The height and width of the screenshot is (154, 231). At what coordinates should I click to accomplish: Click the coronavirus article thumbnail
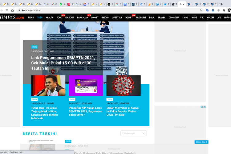pyautogui.click(x=124, y=85)
